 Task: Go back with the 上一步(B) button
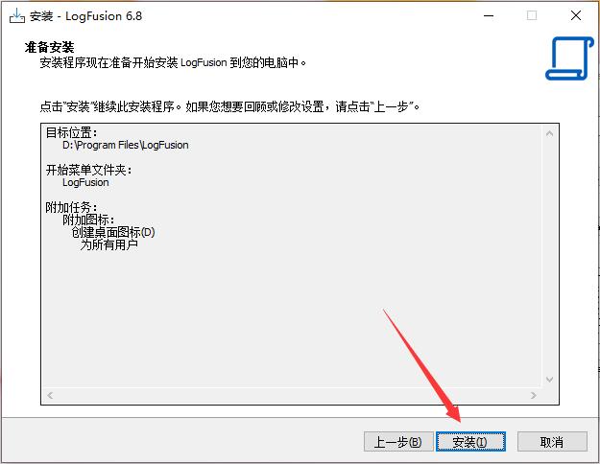pos(398,442)
